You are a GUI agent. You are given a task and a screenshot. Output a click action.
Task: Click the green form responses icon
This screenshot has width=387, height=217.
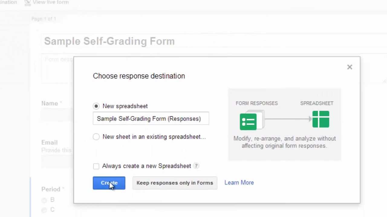coord(249,122)
